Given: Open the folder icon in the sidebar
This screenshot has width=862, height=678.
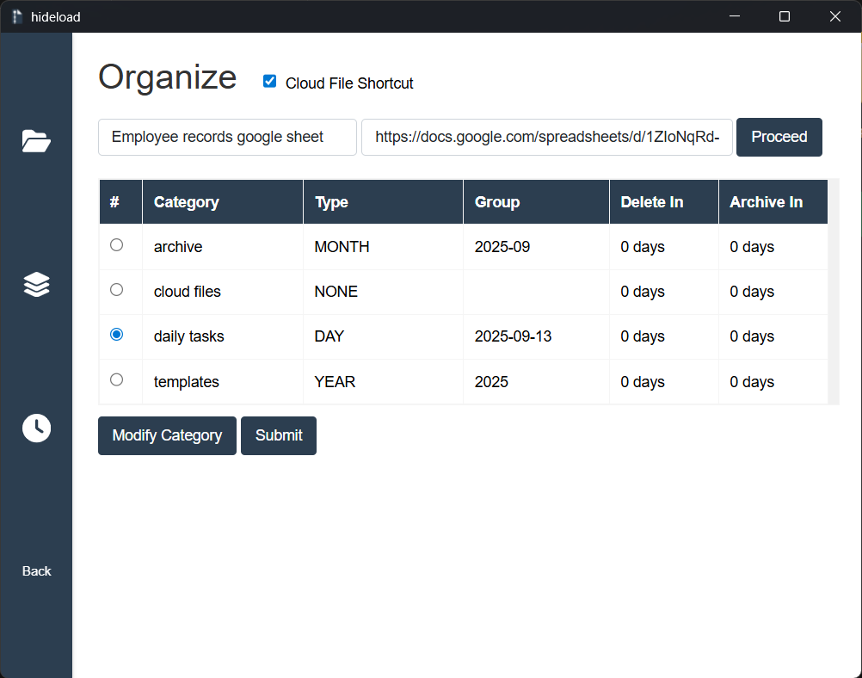Looking at the screenshot, I should pyautogui.click(x=36, y=141).
